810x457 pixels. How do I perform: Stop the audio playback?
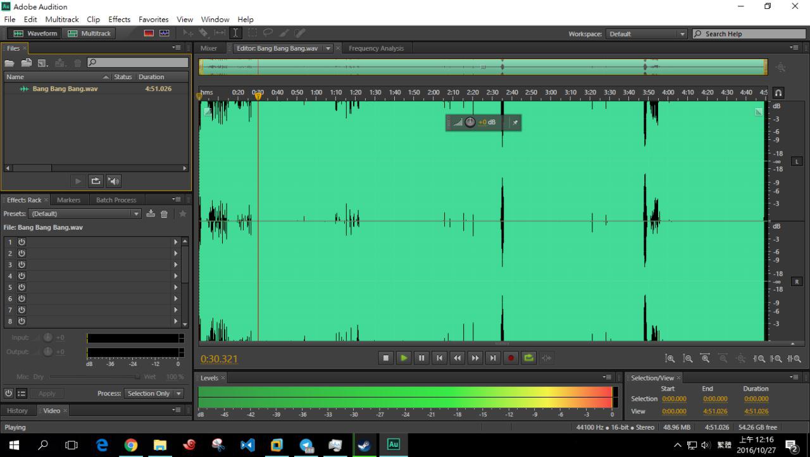(386, 358)
